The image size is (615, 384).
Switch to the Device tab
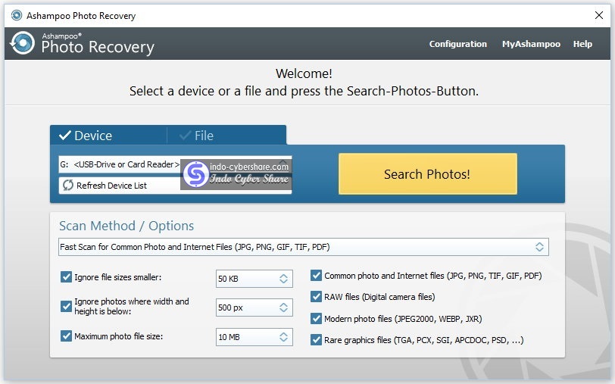tap(108, 136)
